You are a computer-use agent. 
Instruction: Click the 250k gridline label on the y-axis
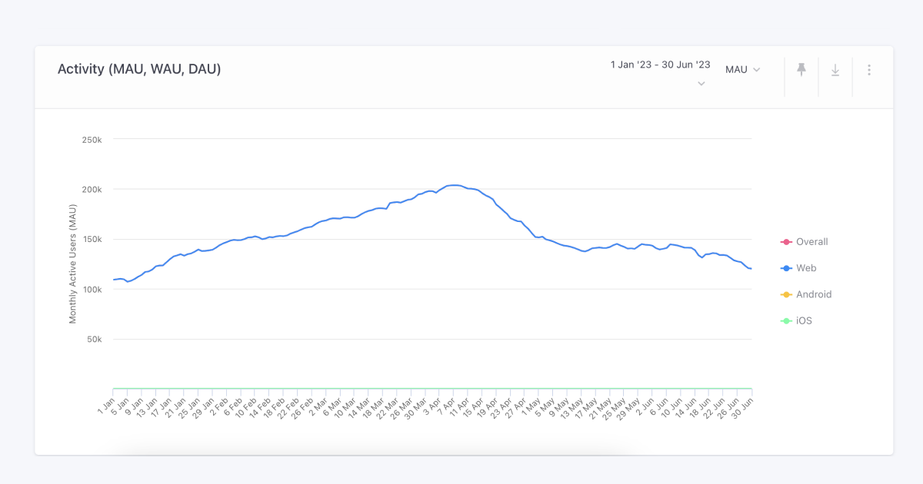(x=94, y=139)
